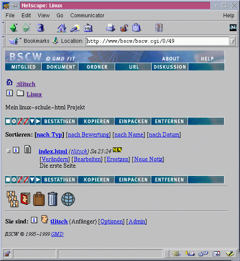This screenshot has height=261, width=240.
Task: Deselect all via bottom crossed box
Action: click(x=14, y=180)
